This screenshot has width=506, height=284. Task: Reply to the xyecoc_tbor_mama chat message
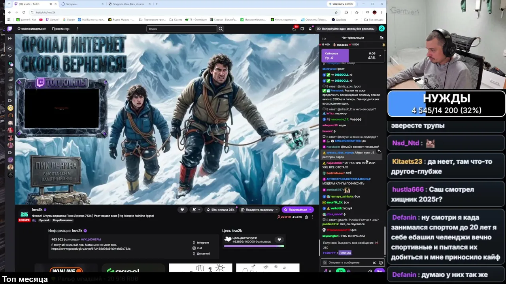tap(379, 151)
